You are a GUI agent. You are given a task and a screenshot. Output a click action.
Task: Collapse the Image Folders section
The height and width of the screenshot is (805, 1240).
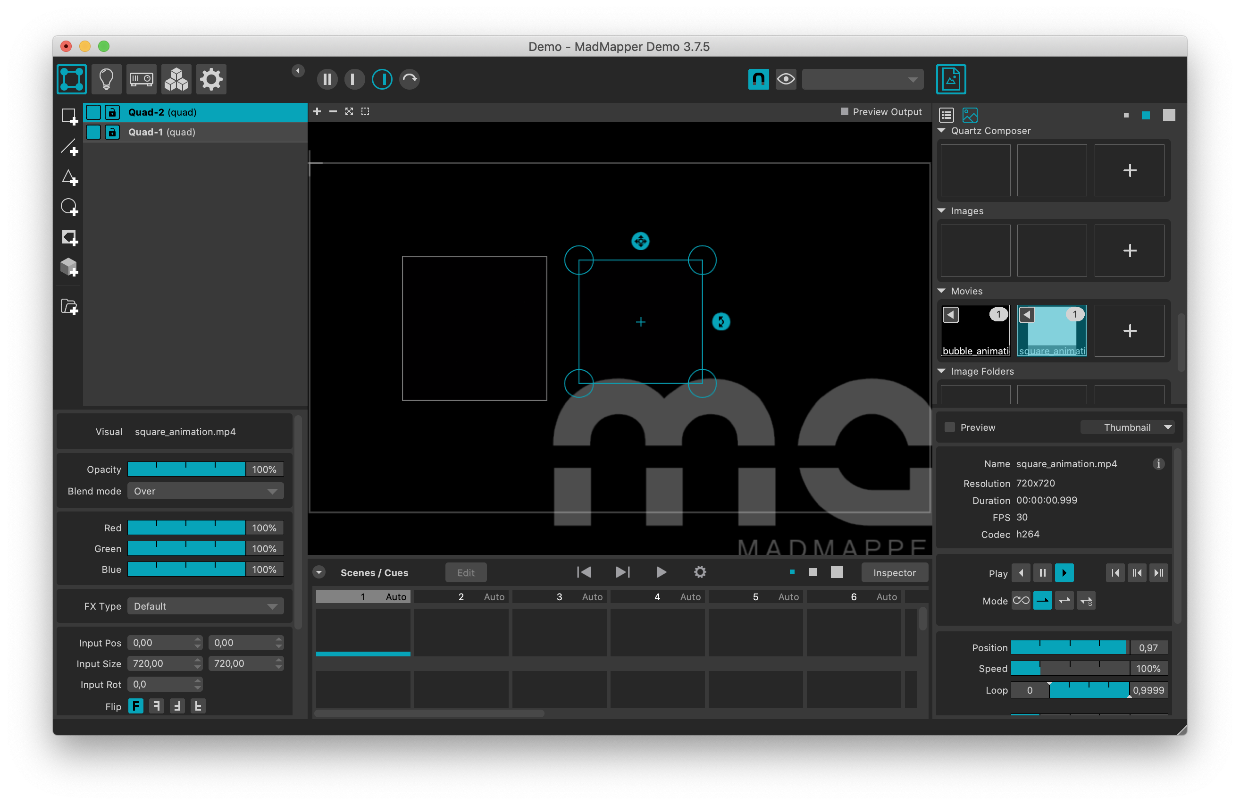[x=941, y=371]
